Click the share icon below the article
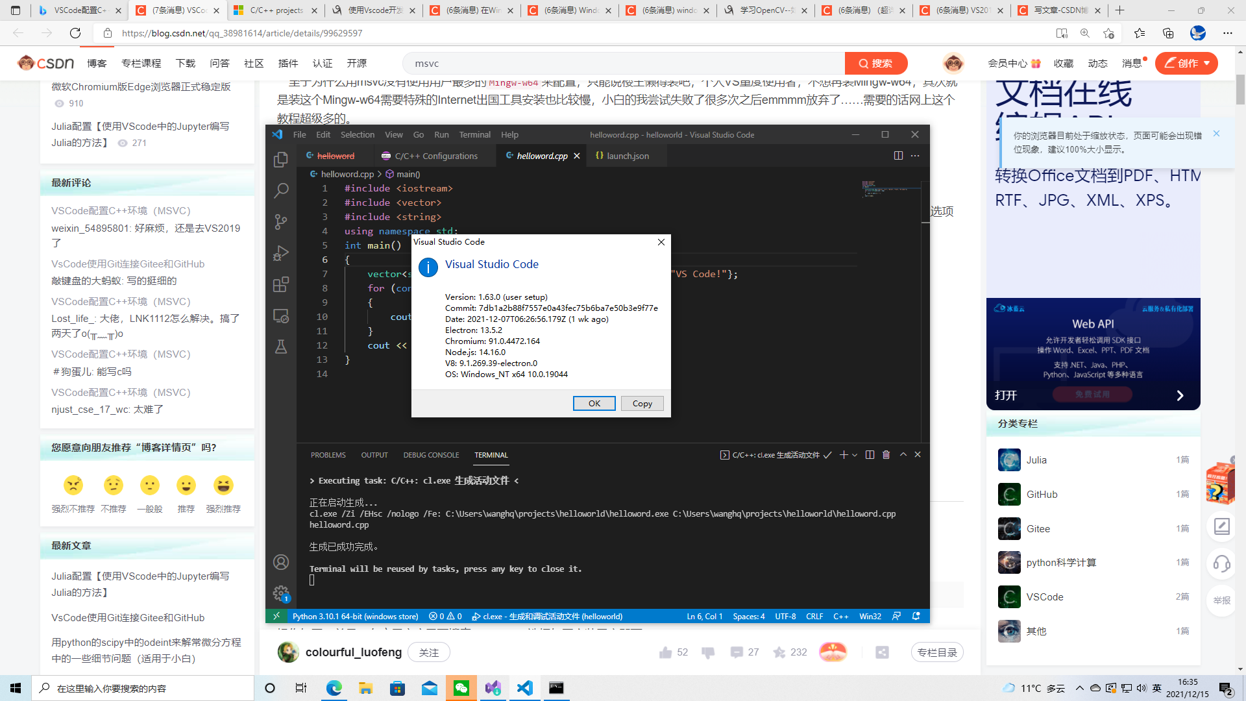The width and height of the screenshot is (1246, 701). [882, 652]
